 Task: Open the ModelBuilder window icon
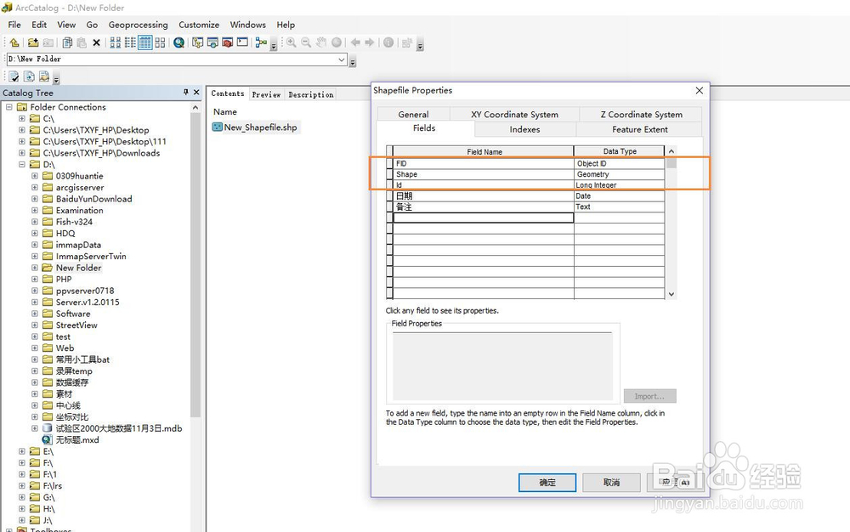coord(261,42)
